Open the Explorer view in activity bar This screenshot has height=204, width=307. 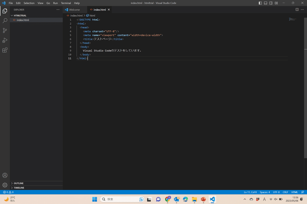click(x=5, y=11)
